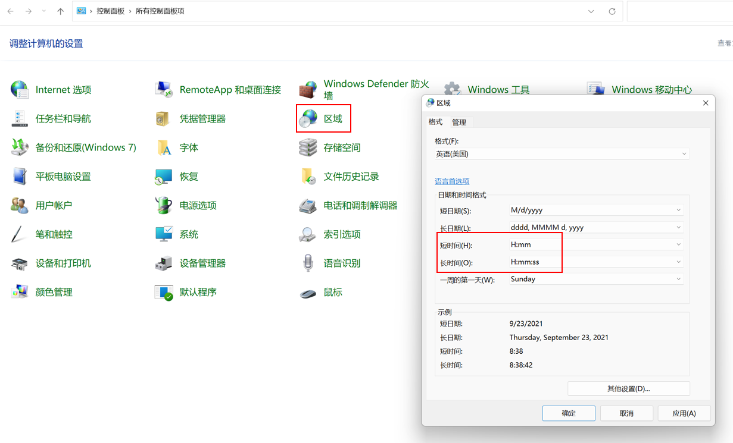Expand the 格式 language dropdown
Image resolution: width=733 pixels, height=443 pixels.
(684, 154)
